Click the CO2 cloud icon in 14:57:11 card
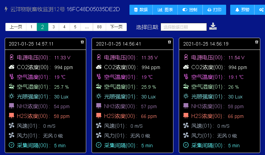Screen dimensions: 265x155 click(x=12, y=67)
